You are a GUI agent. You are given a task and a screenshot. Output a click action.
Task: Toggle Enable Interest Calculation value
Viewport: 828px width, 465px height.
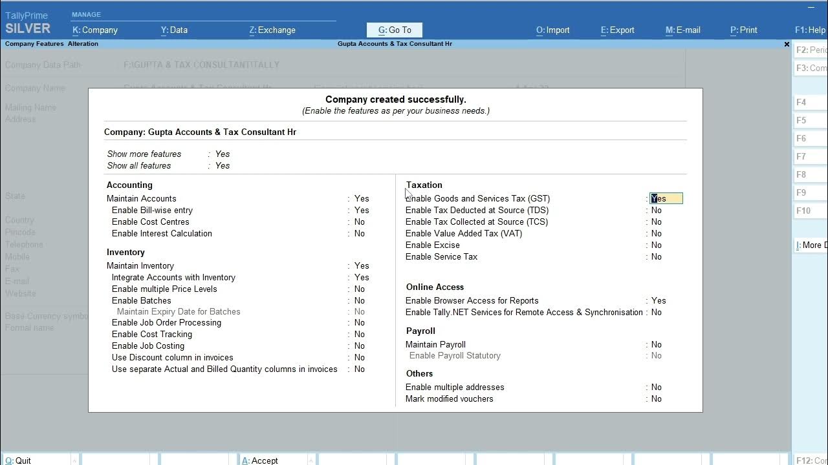pos(360,234)
